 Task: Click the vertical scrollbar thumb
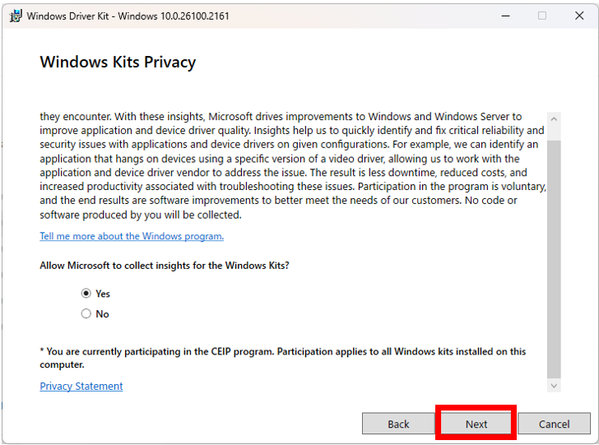[x=554, y=255]
